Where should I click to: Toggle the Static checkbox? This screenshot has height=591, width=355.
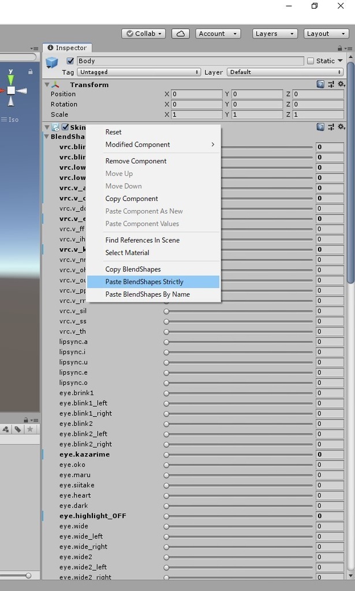(x=311, y=61)
